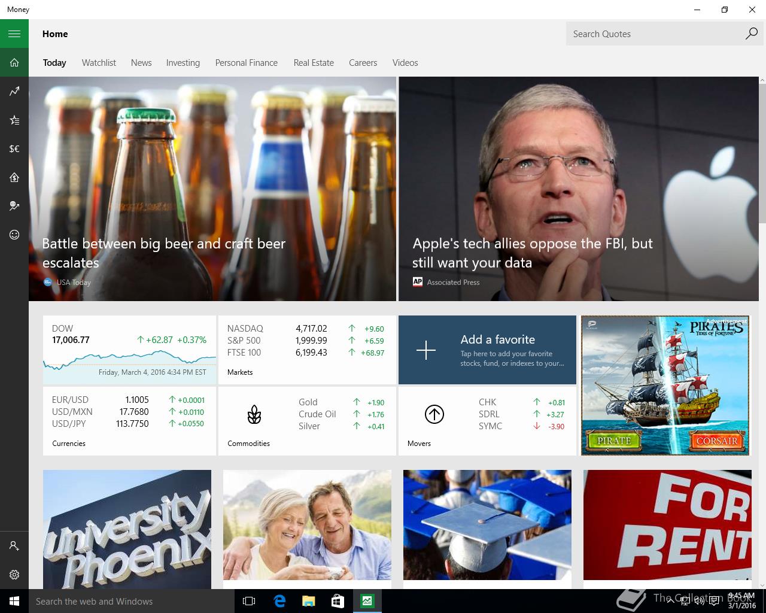Viewport: 766px width, 613px height.
Task: Open the University of Phoenix article thumbnail
Action: point(127,529)
